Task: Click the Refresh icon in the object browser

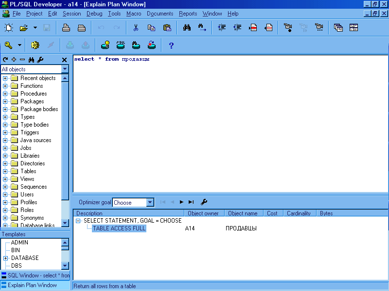Action: pyautogui.click(x=5, y=60)
